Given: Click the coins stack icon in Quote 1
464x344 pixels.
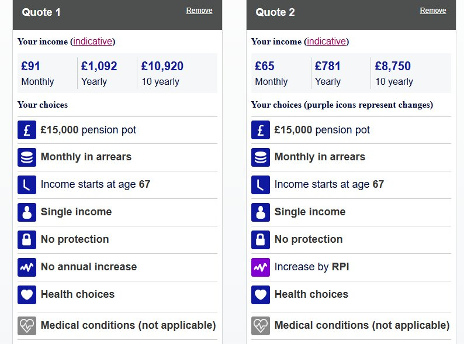Looking at the screenshot, I should 27,157.
